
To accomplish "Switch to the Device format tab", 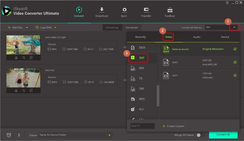I will point(225,37).
